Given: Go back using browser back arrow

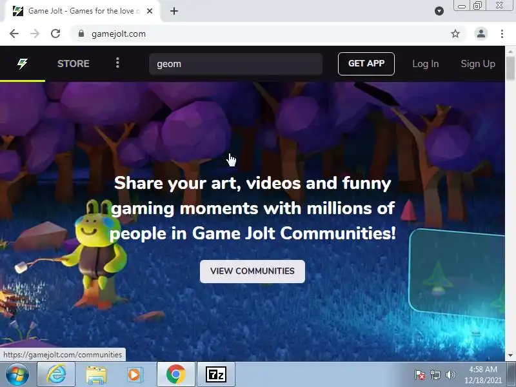Looking at the screenshot, I should point(14,34).
